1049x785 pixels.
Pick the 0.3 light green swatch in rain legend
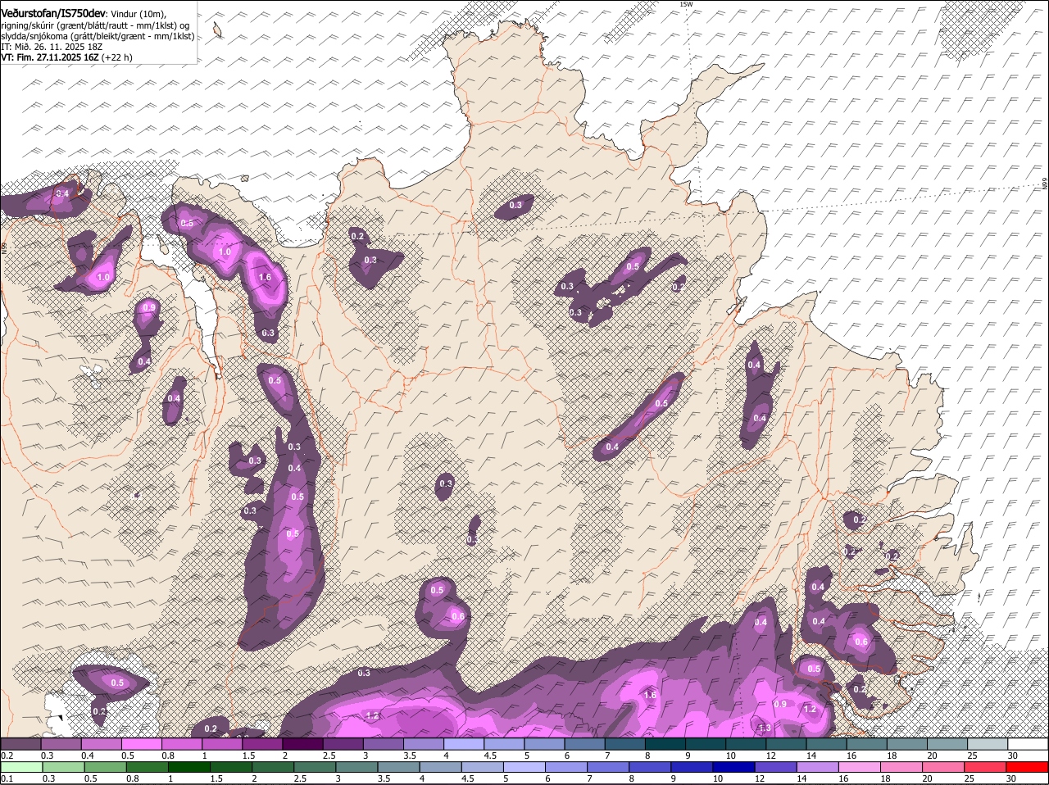tap(61, 767)
